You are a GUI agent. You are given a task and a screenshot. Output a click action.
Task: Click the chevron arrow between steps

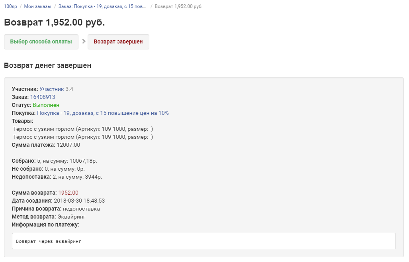click(x=84, y=41)
